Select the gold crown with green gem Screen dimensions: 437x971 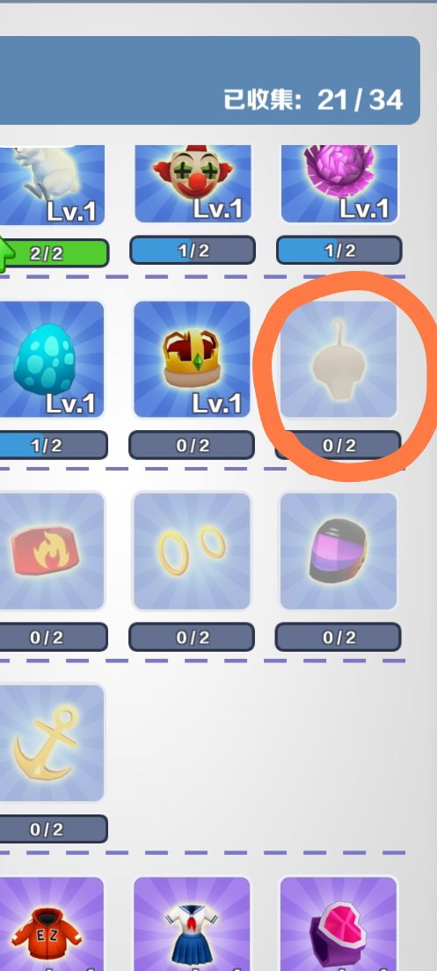coord(193,359)
